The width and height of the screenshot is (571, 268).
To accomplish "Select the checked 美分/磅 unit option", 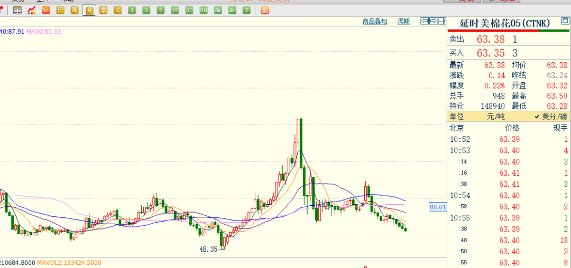I will coord(550,117).
